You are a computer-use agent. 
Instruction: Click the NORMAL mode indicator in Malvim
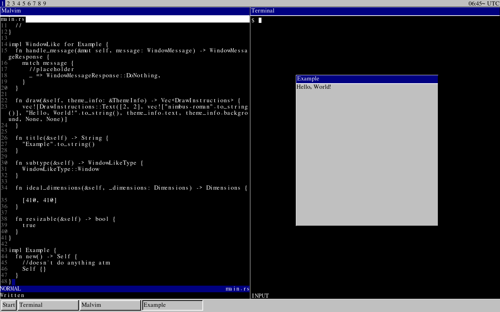coord(10,289)
